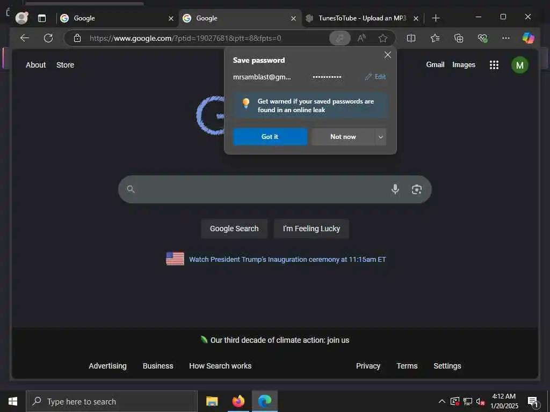
Task: Open the About link
Action: (x=36, y=65)
